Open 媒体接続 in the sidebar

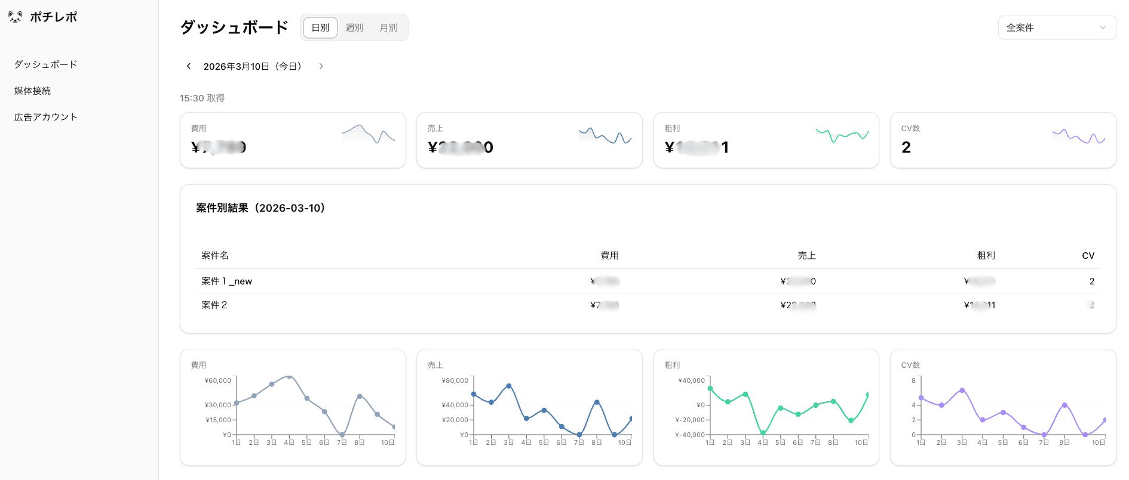pos(33,91)
